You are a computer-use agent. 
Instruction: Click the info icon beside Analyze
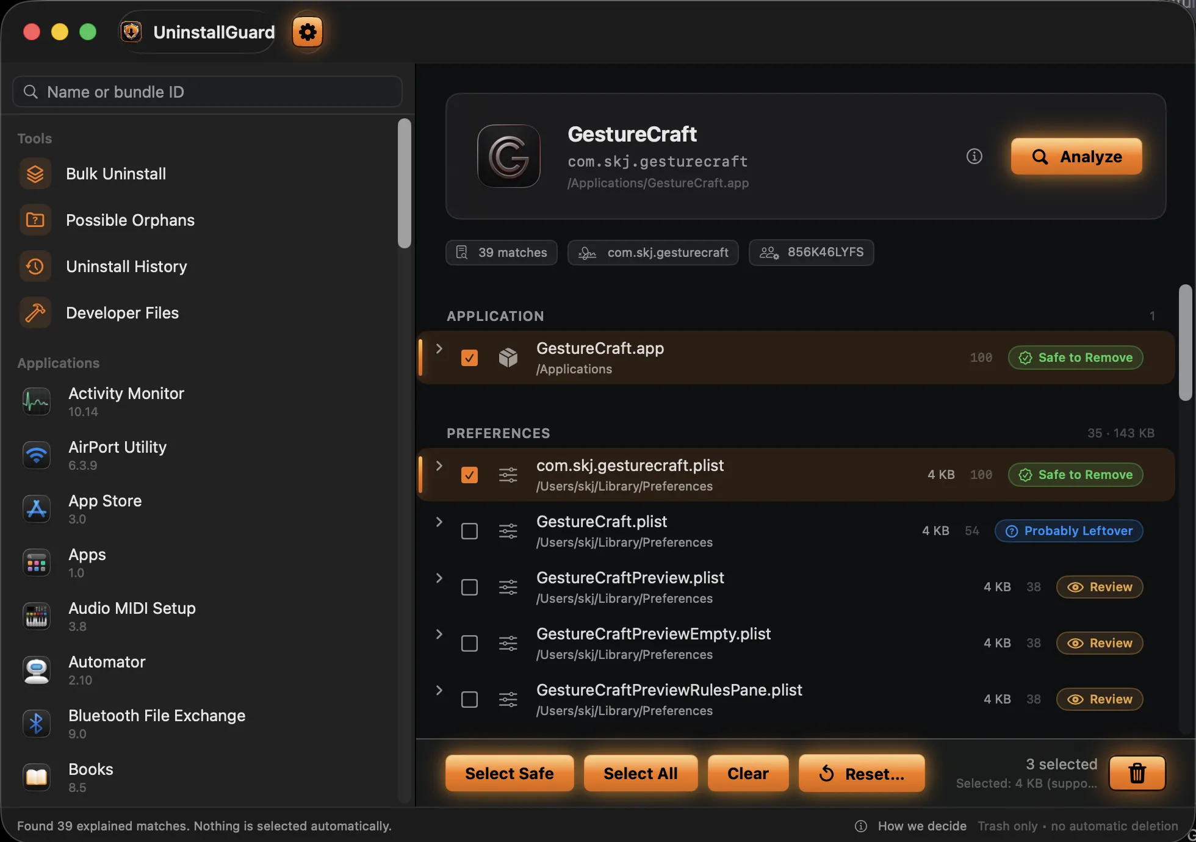[x=974, y=157]
